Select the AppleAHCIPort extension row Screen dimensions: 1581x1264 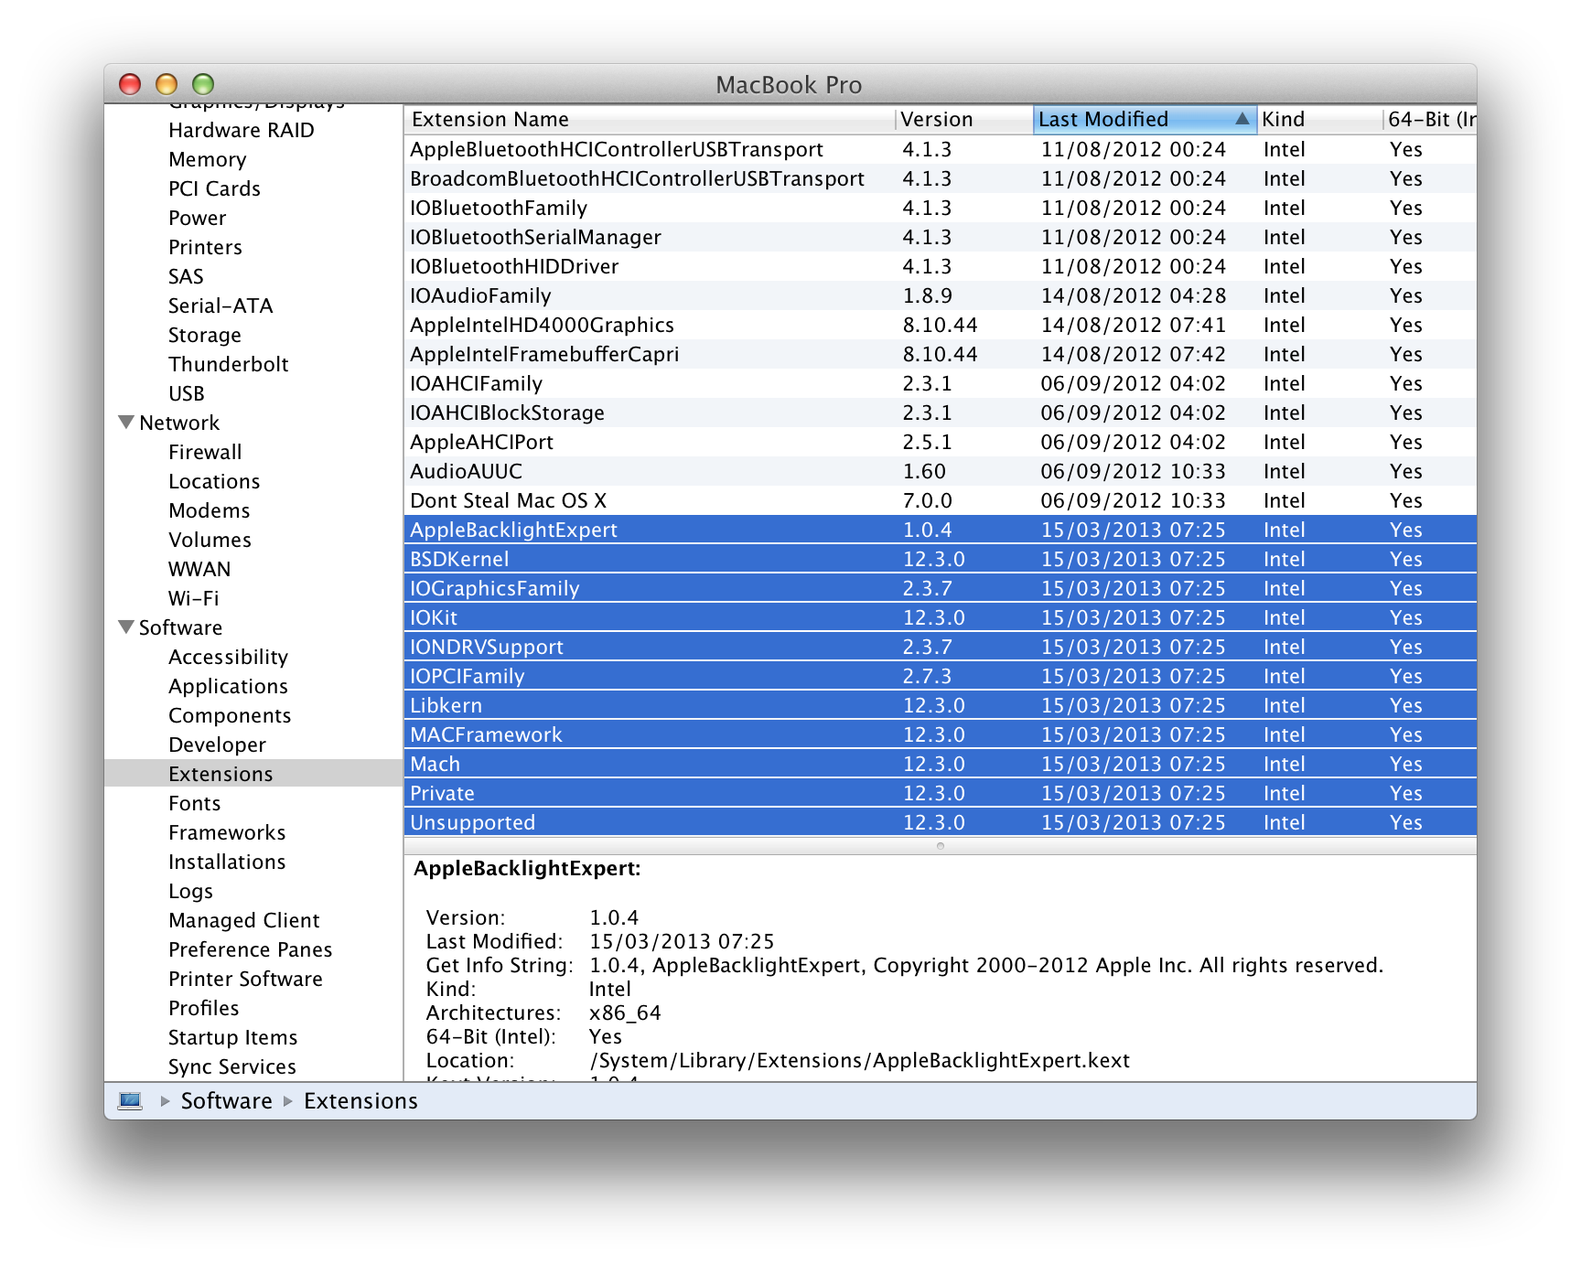coord(940,442)
